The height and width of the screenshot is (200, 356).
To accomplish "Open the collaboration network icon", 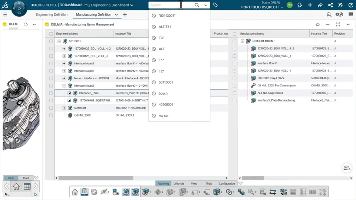I will 330,5.
